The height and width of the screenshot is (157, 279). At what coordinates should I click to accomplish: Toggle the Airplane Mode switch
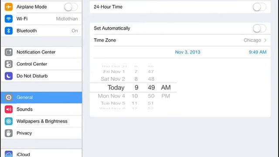coord(71,7)
